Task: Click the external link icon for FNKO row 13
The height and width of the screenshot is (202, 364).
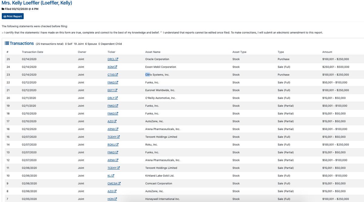Action: 117,152
